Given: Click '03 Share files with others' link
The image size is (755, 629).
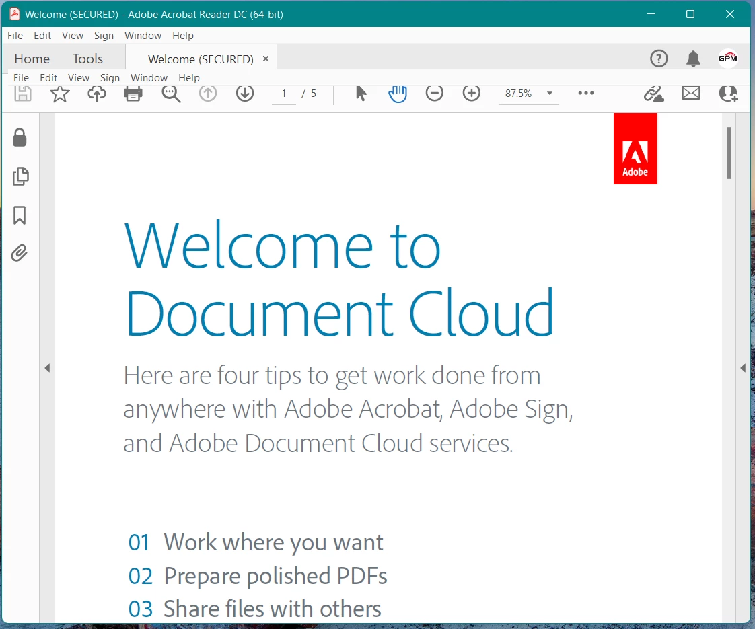Looking at the screenshot, I should (255, 609).
